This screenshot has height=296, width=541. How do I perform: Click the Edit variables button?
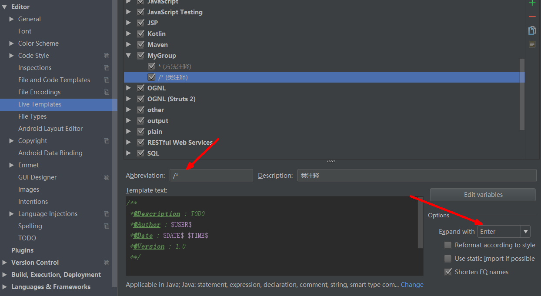pyautogui.click(x=483, y=195)
